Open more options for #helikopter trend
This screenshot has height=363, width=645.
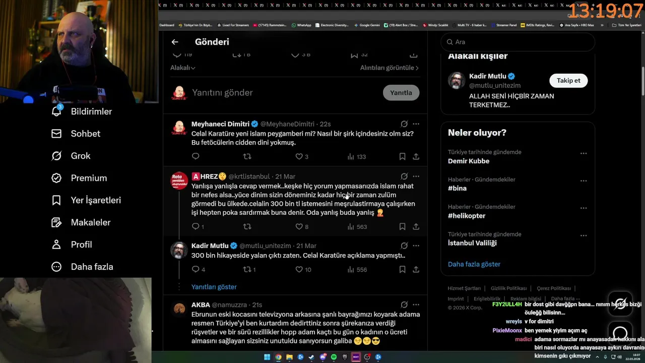click(x=584, y=208)
